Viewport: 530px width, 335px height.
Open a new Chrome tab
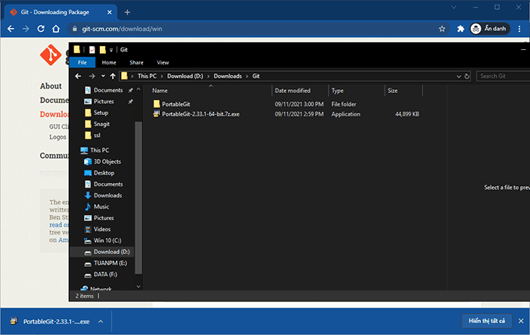pyautogui.click(x=127, y=12)
